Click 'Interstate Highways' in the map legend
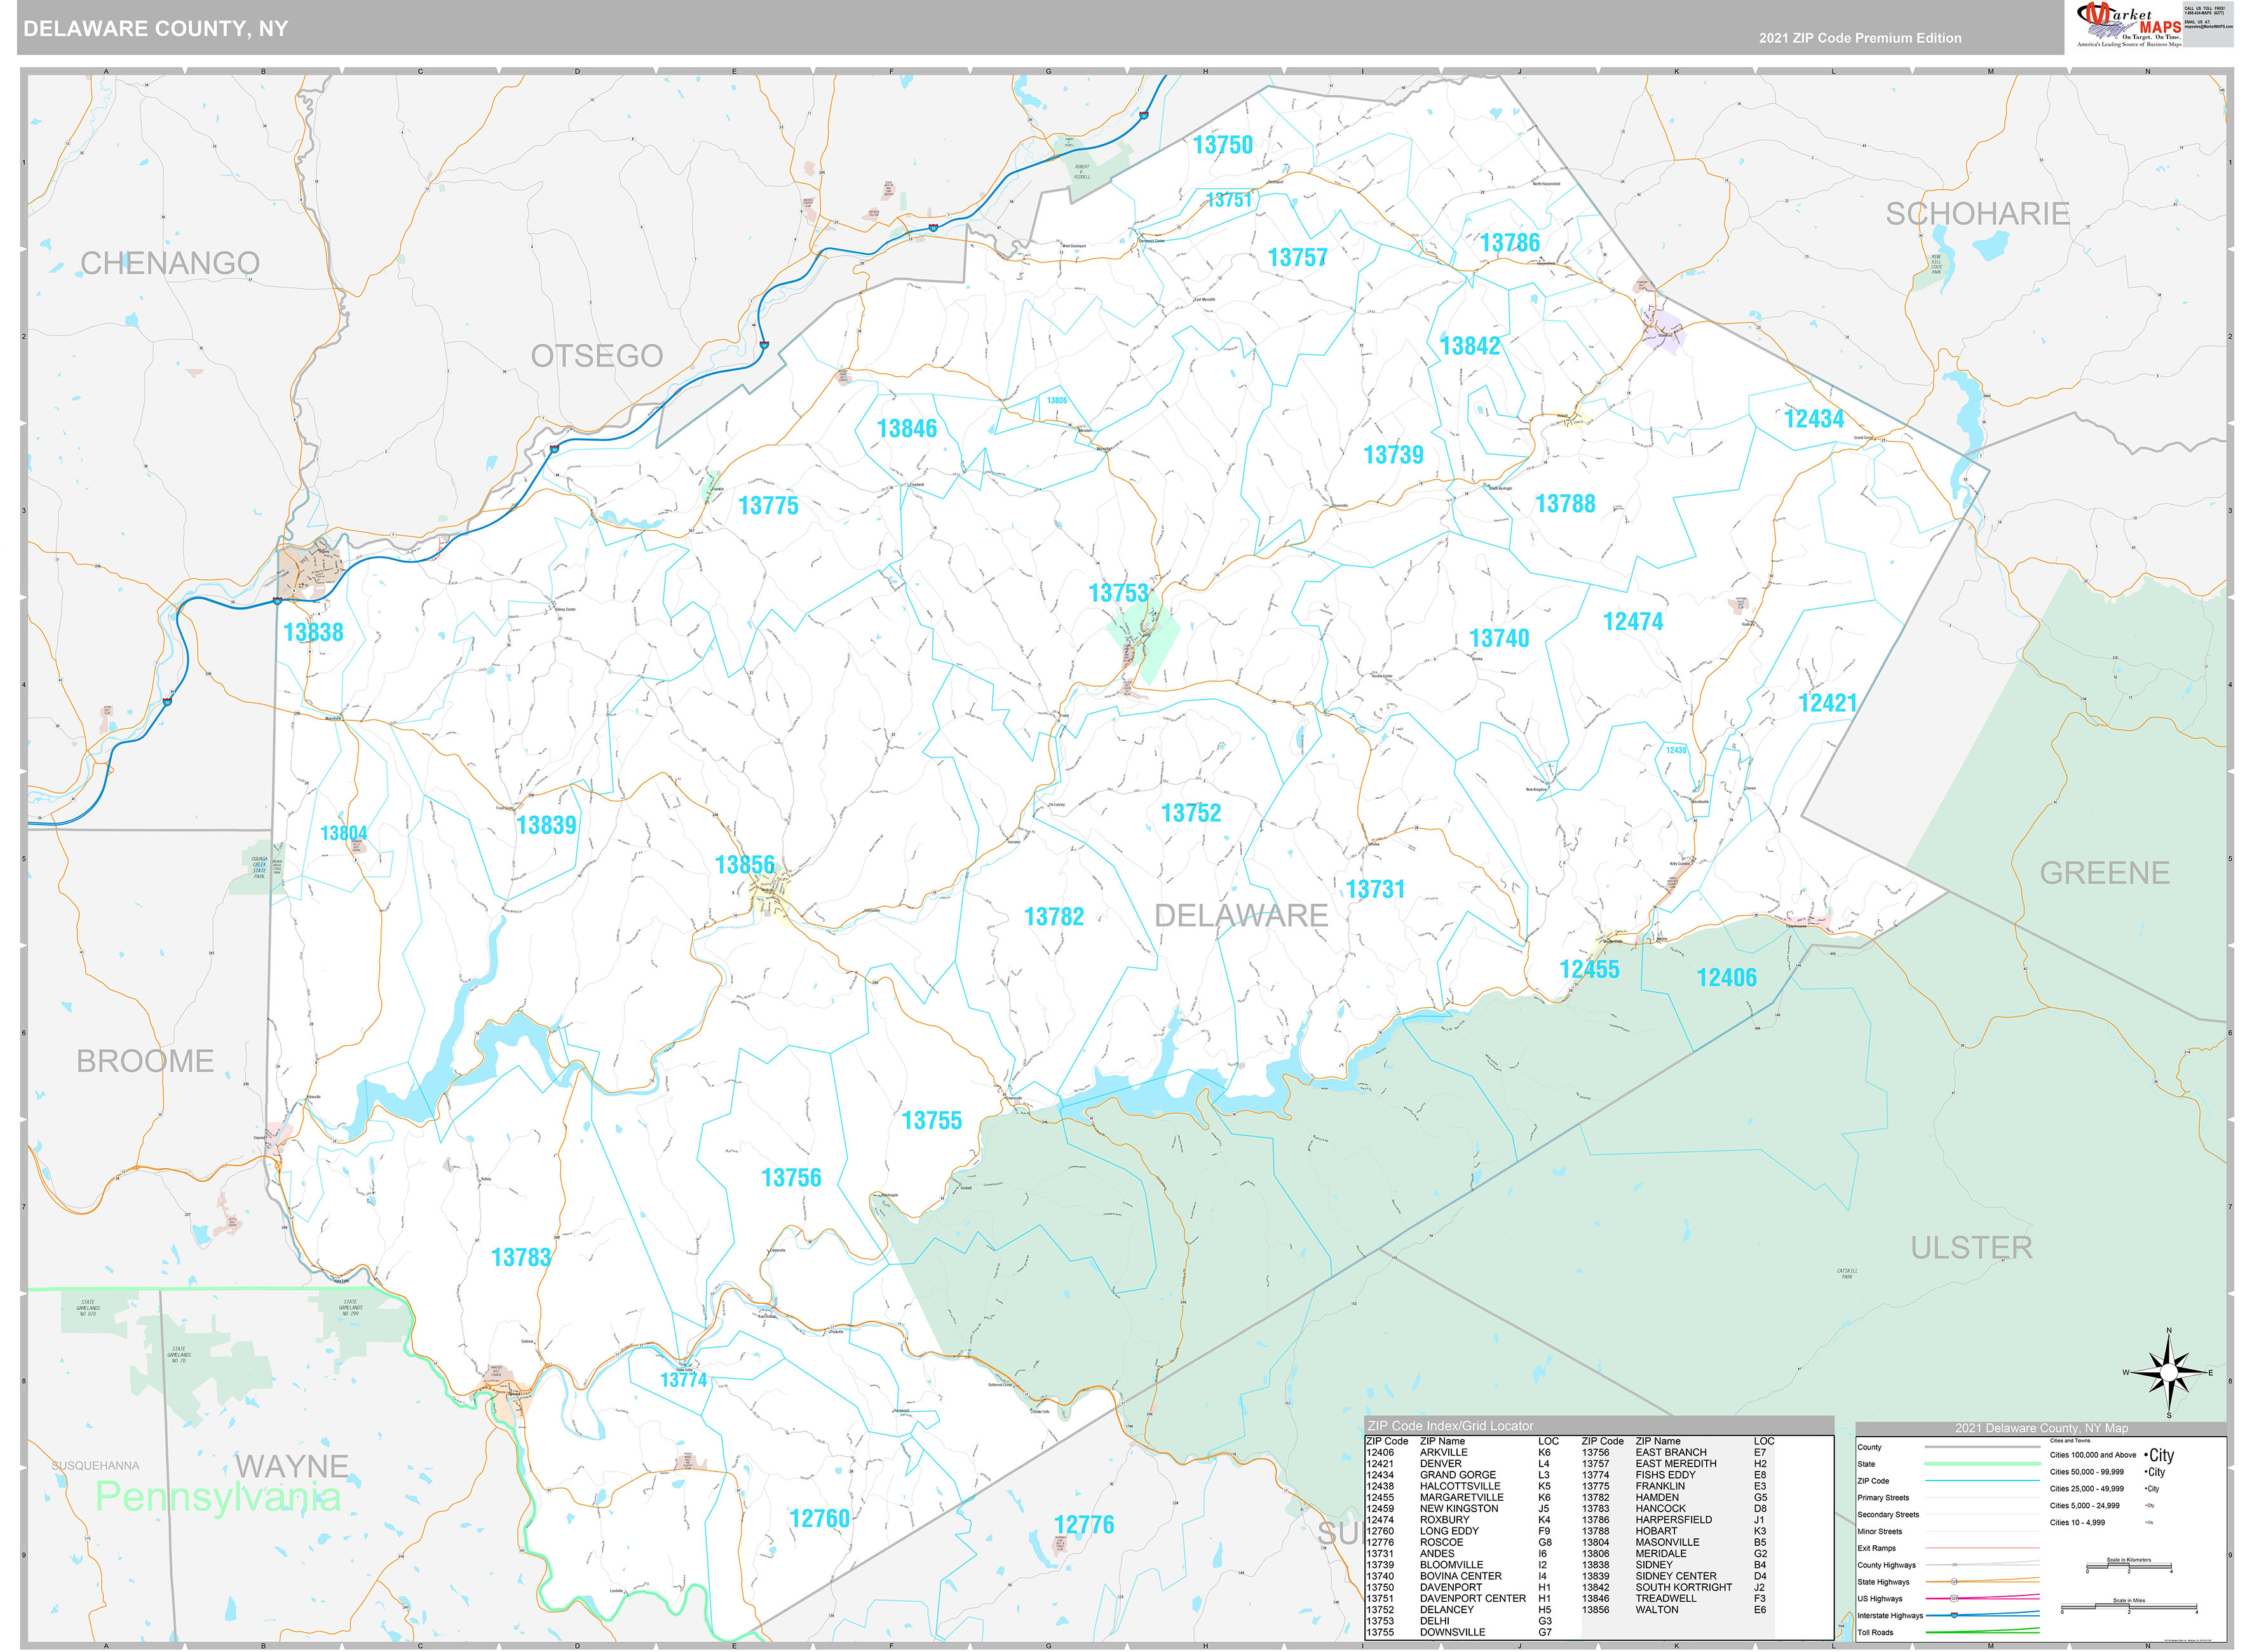The height and width of the screenshot is (1652, 2245). (x=1890, y=1616)
